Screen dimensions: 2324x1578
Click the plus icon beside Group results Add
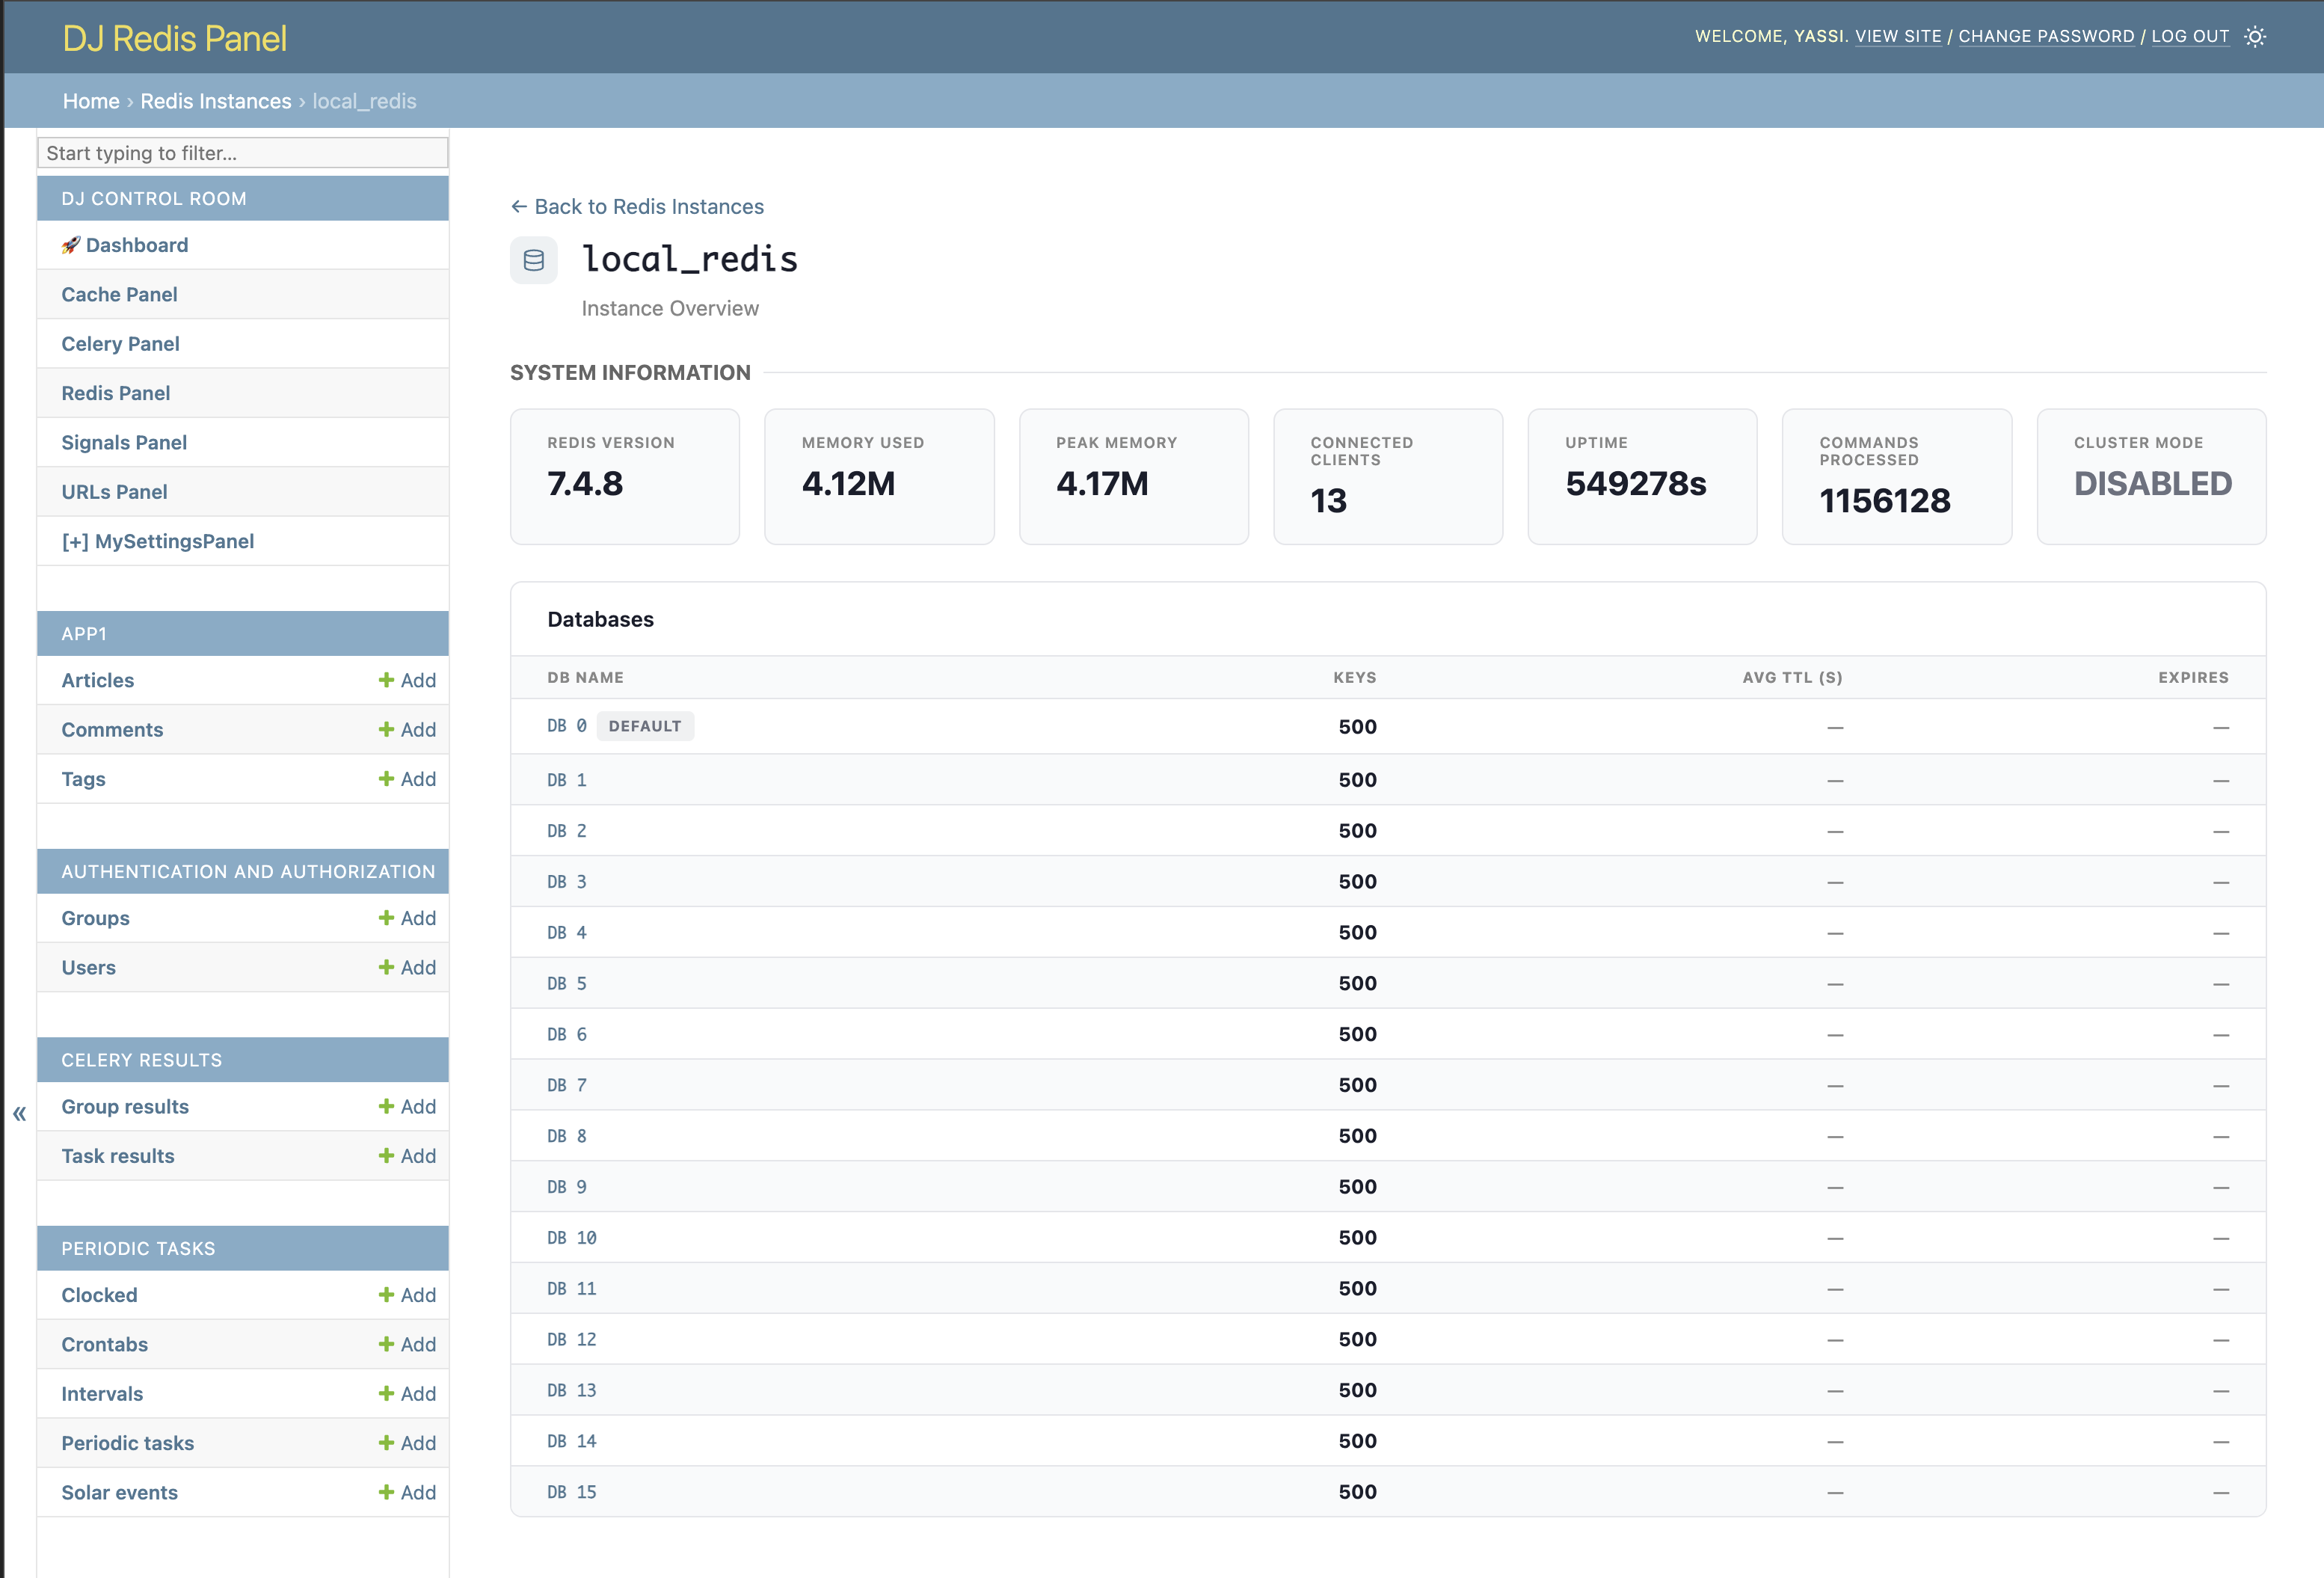point(386,1106)
